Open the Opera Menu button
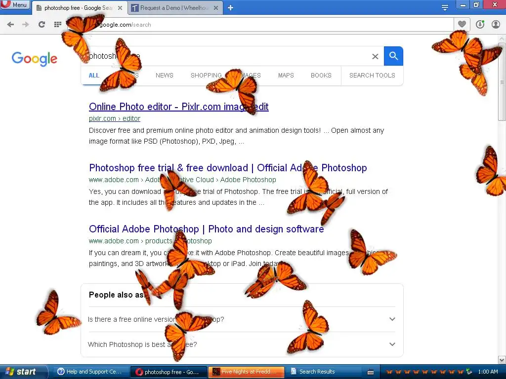 pos(15,4)
